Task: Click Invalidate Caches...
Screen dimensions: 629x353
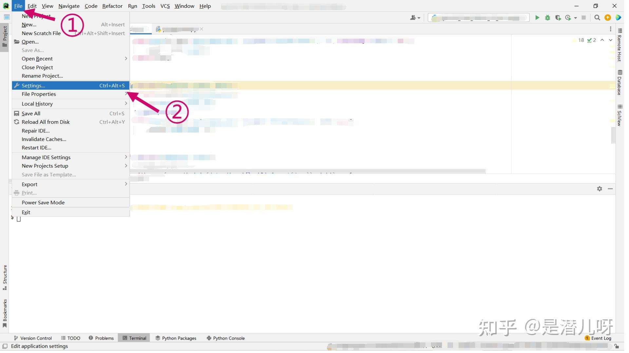Action: pos(44,139)
